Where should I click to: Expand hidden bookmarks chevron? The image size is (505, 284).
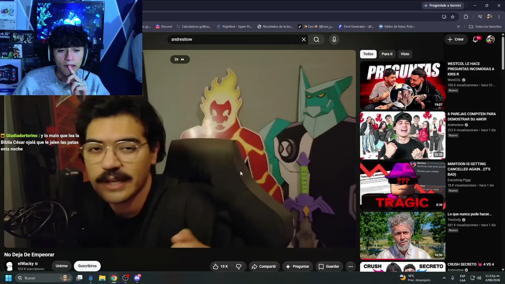click(458, 26)
